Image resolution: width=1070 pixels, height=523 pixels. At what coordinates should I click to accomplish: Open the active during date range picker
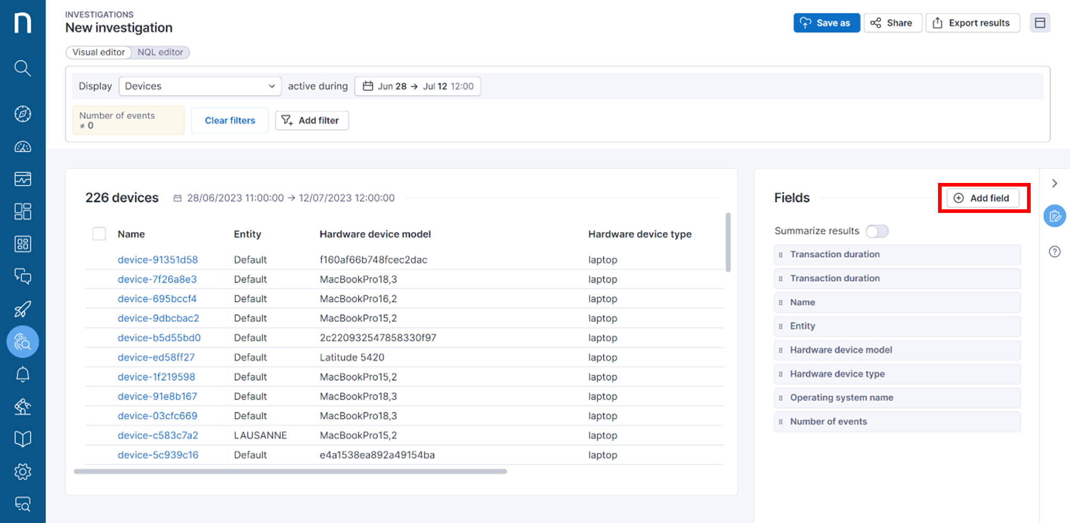[417, 86]
